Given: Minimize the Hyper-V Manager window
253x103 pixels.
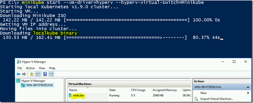Looking at the screenshot, I should point(223,62).
